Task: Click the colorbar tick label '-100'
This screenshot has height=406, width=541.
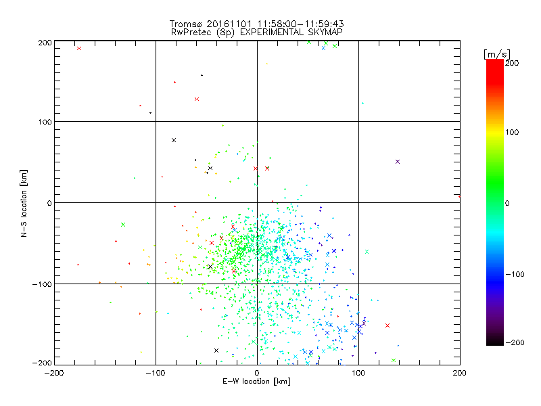Action: coord(515,274)
